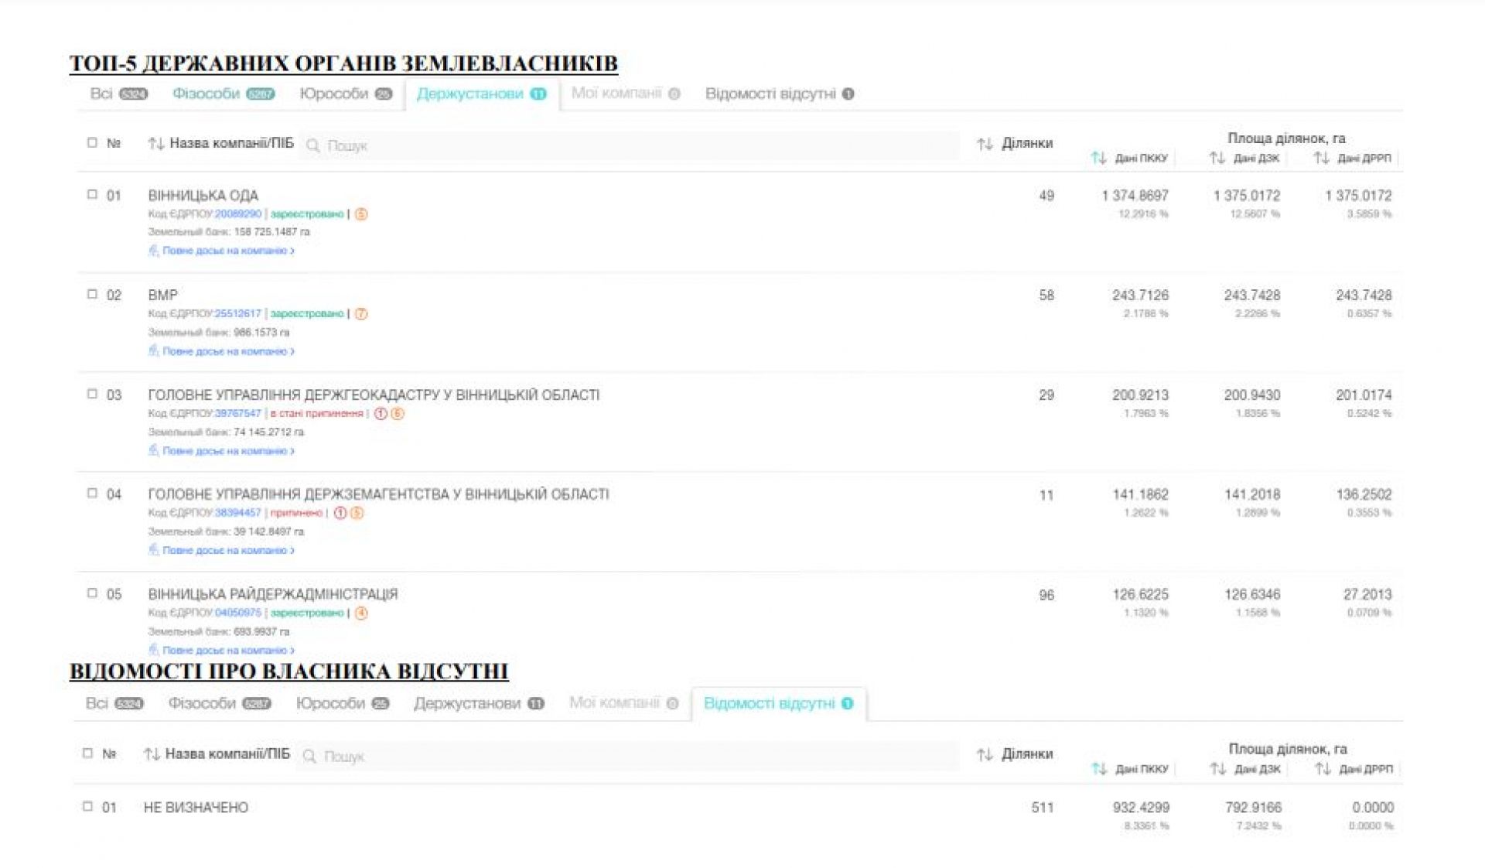Select the checkbox beside НЕ ВИЗНАЧЕНО
The height and width of the screenshot is (868, 1485).
point(87,806)
